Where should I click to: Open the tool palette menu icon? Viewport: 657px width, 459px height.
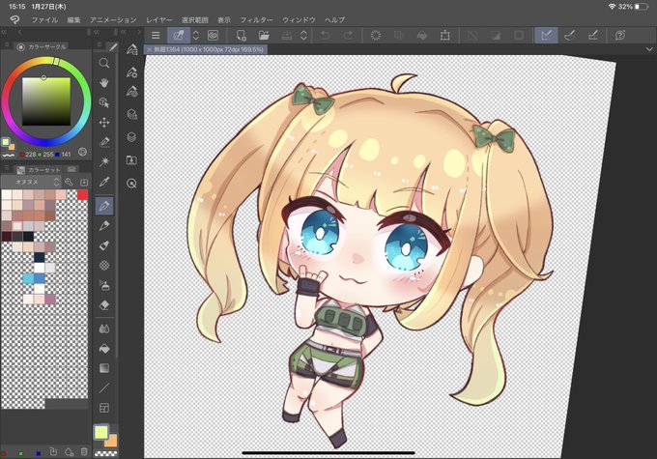tap(100, 44)
